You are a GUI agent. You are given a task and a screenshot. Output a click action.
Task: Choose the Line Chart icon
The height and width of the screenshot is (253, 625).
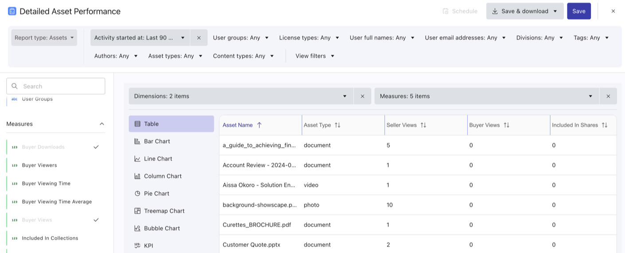[x=137, y=158]
